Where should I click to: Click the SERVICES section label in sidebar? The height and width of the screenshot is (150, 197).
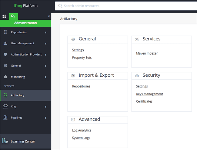(9, 86)
